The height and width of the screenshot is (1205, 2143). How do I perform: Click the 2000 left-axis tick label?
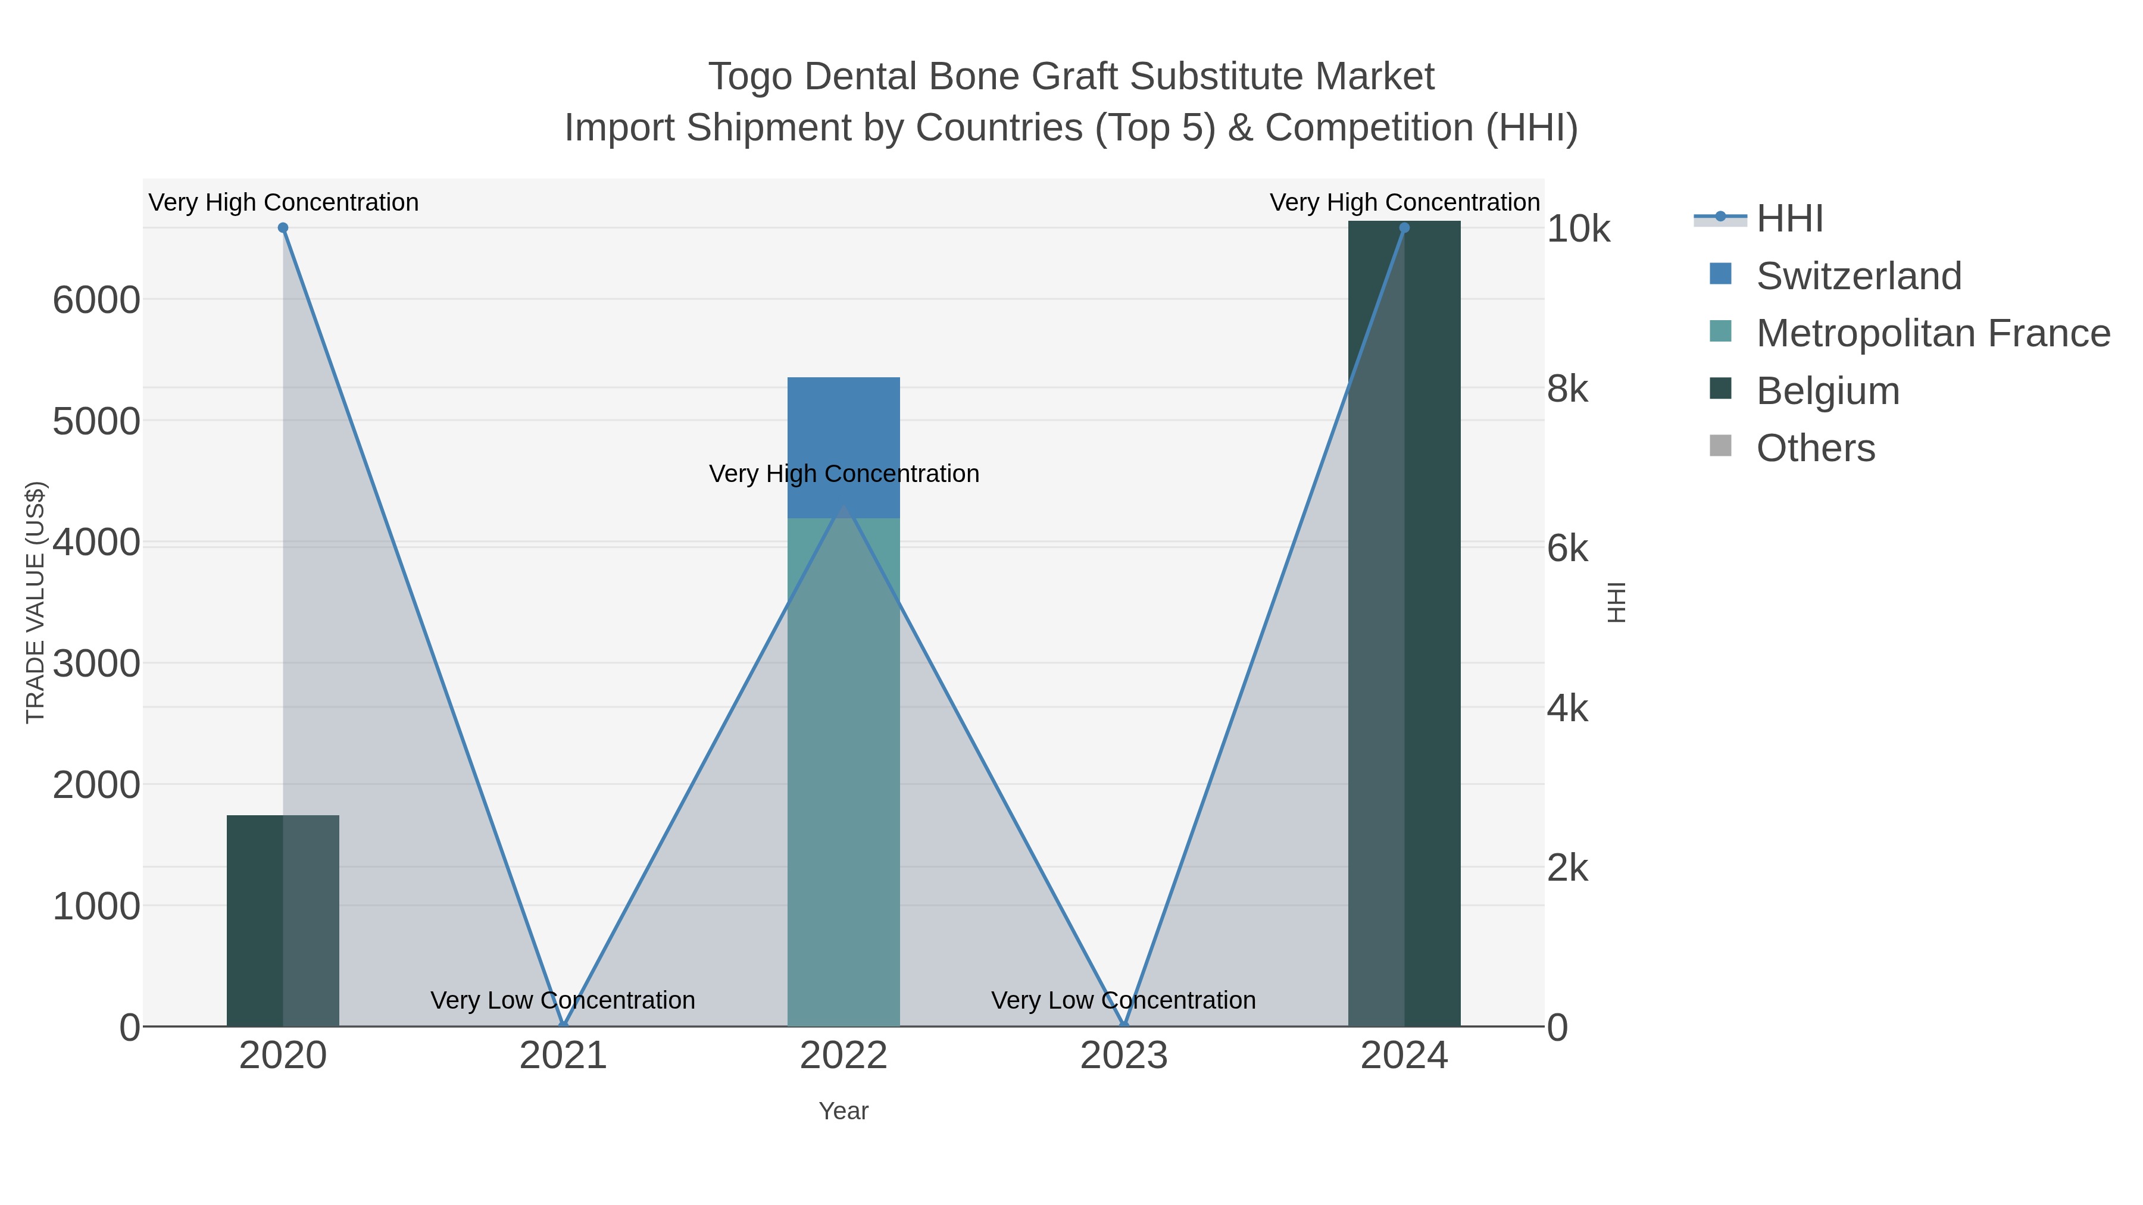pos(96,785)
